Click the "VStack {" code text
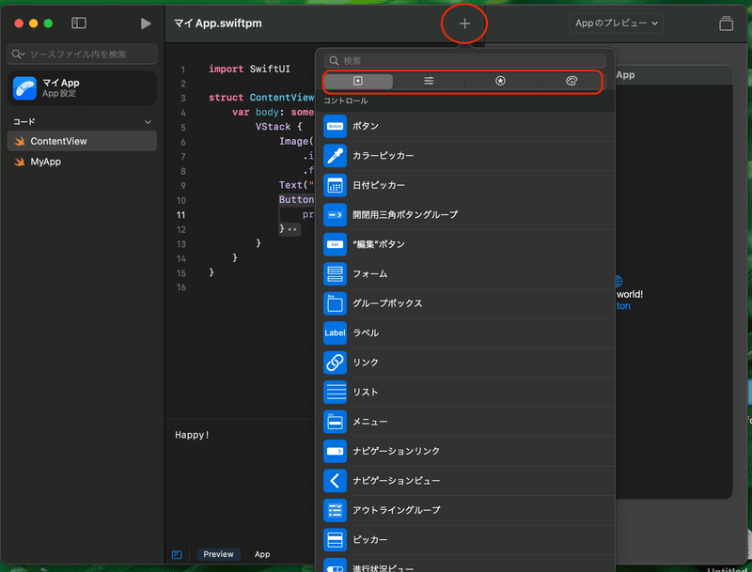 coord(278,127)
